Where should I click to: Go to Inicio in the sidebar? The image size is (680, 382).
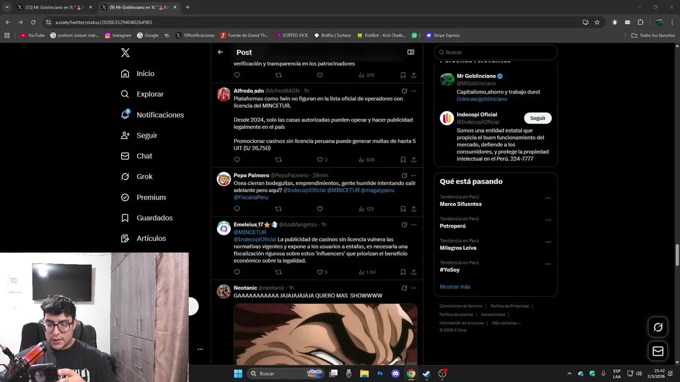tap(138, 73)
